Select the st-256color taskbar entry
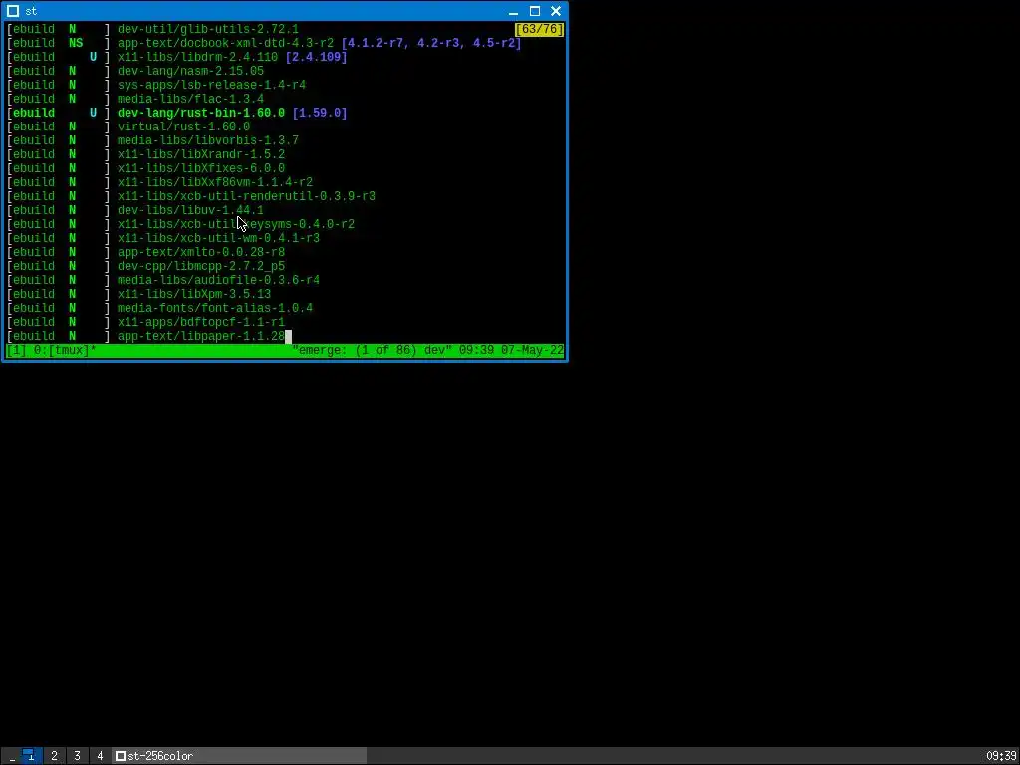Image resolution: width=1020 pixels, height=765 pixels. pos(239,755)
